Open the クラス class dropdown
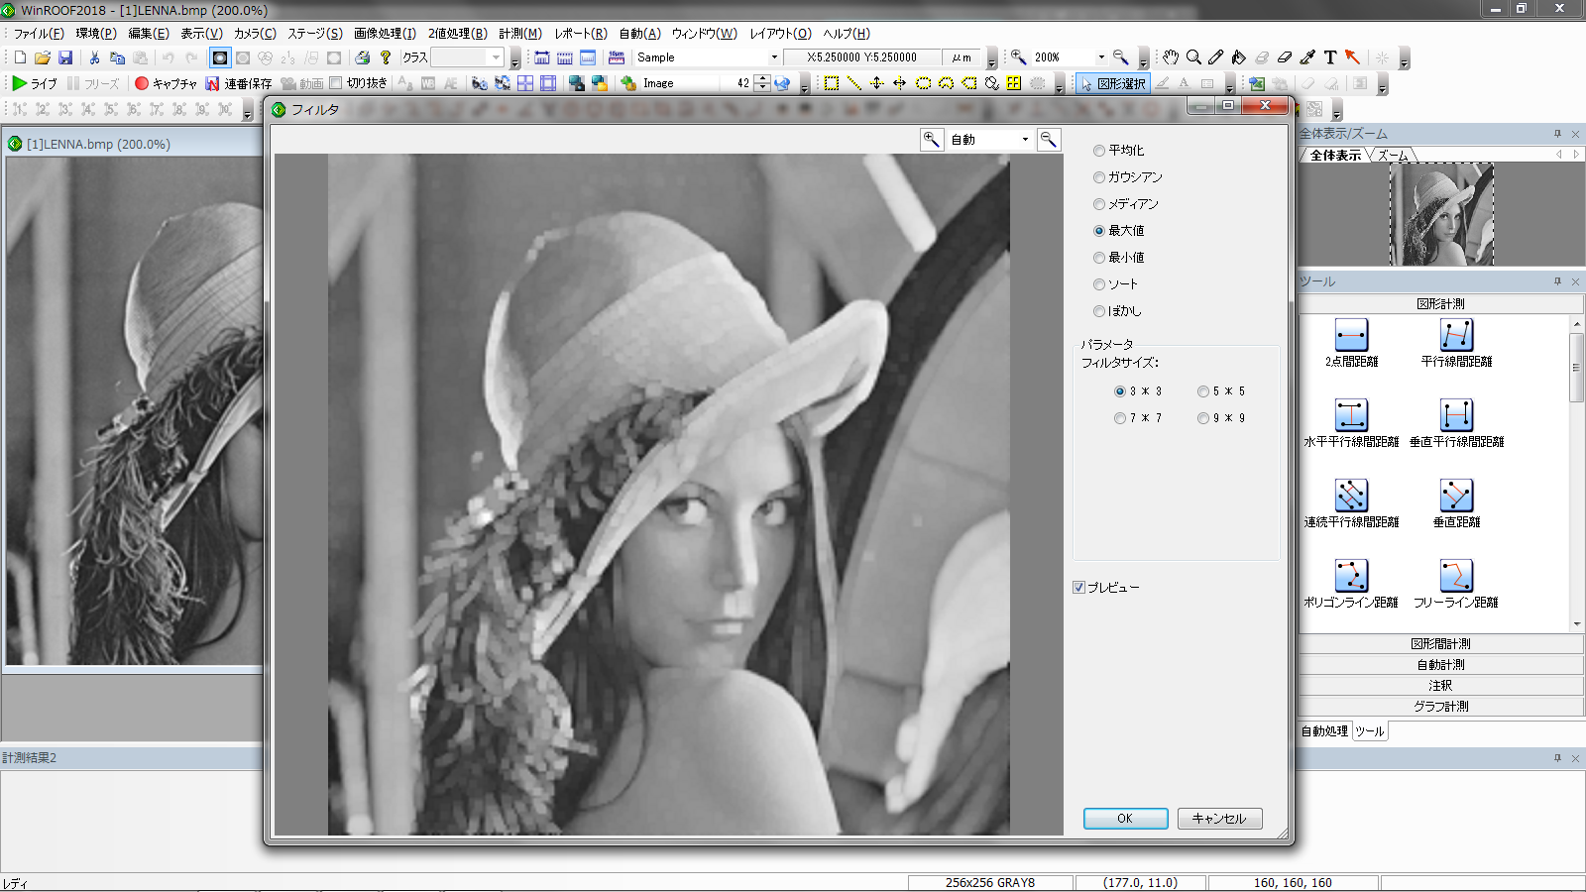Viewport: 1586px width, 892px height. click(x=497, y=57)
